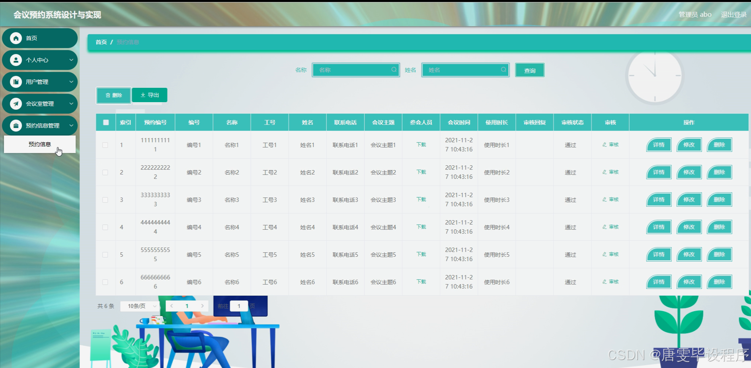The image size is (751, 368).
Task: Open 个人中心 via its person icon
Action: coord(16,60)
